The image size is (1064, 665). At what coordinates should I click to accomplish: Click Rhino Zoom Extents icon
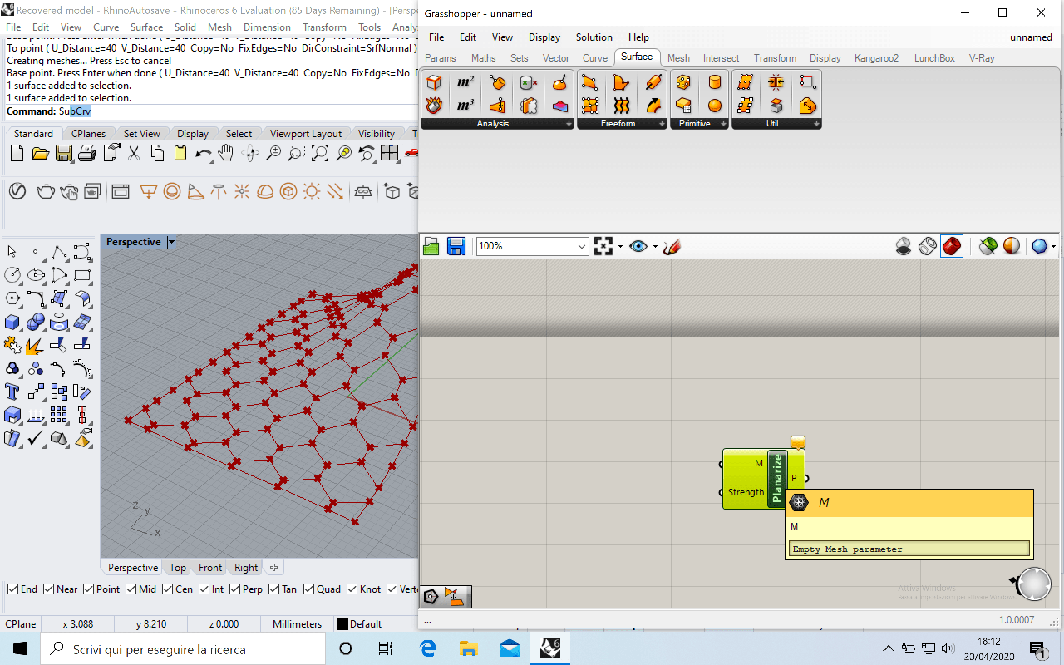point(320,153)
